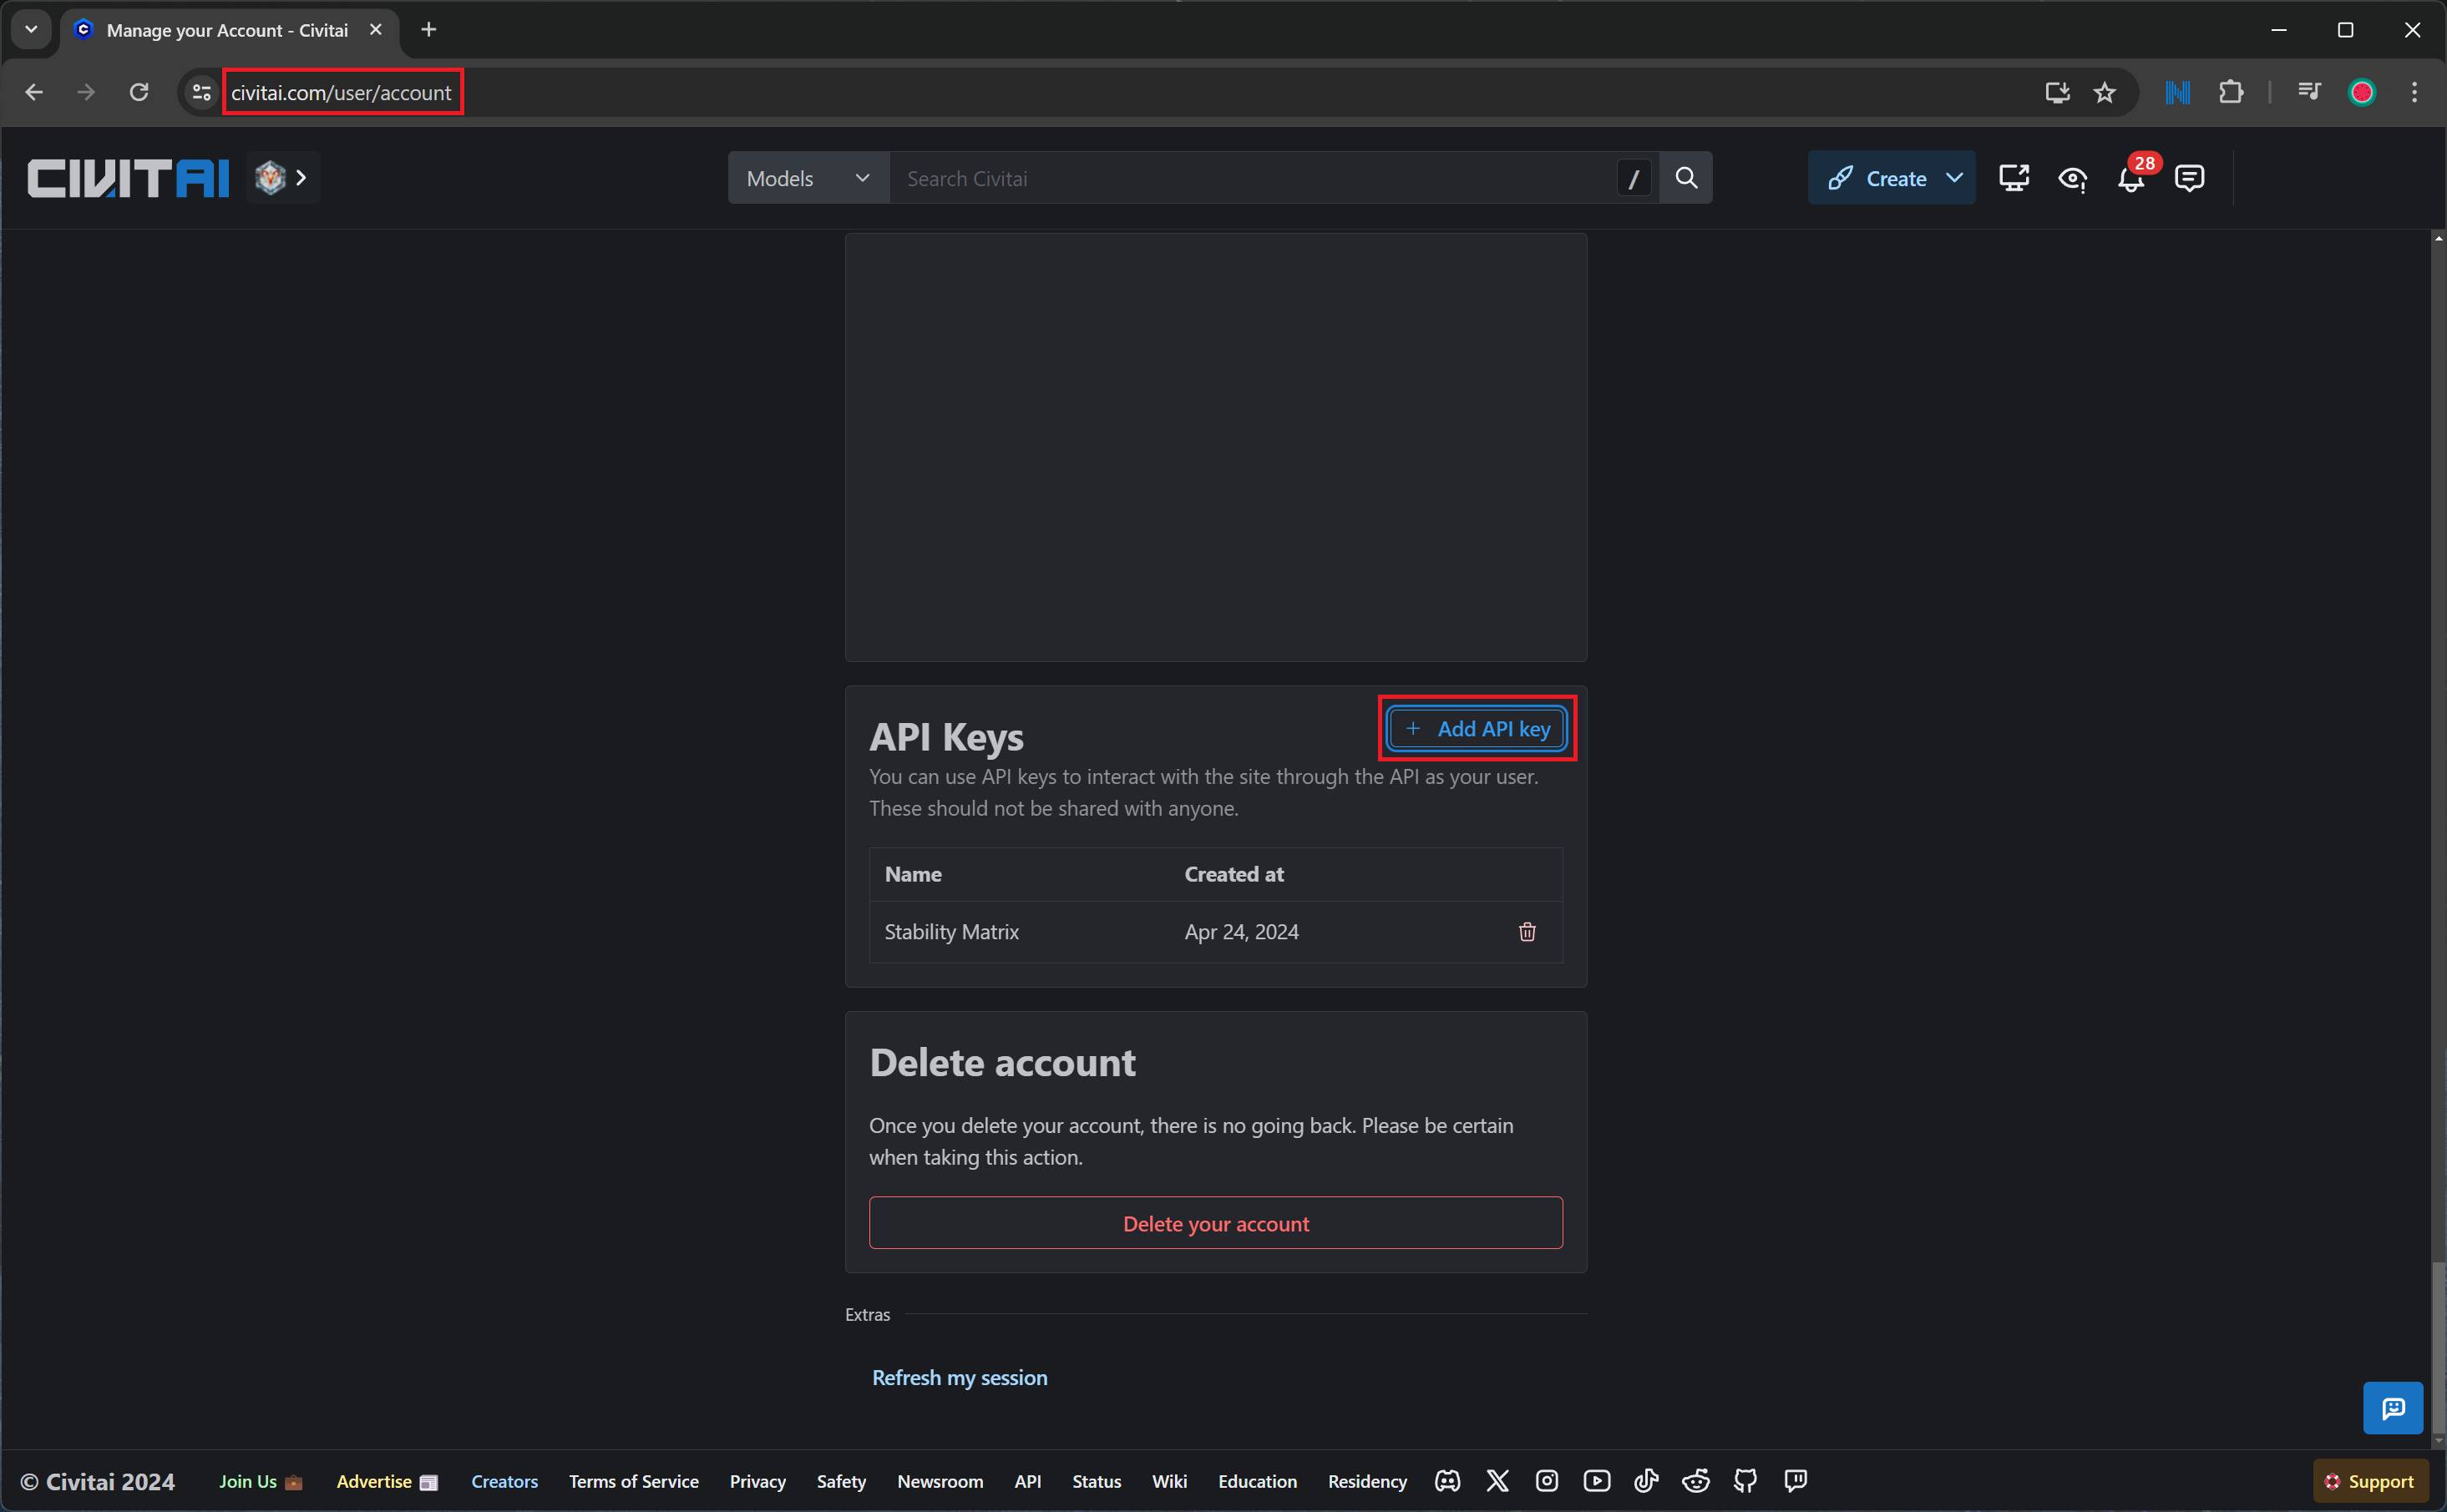Click the Civitai logo in the header

tap(127, 177)
